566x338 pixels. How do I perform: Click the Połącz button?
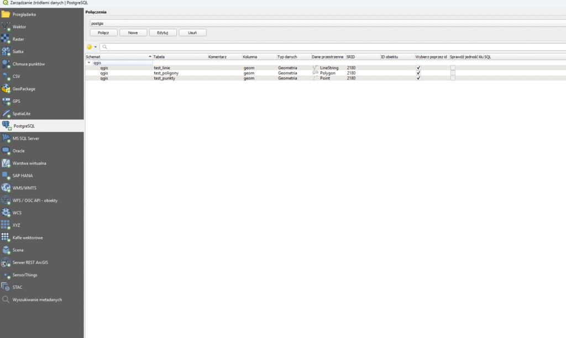[103, 33]
